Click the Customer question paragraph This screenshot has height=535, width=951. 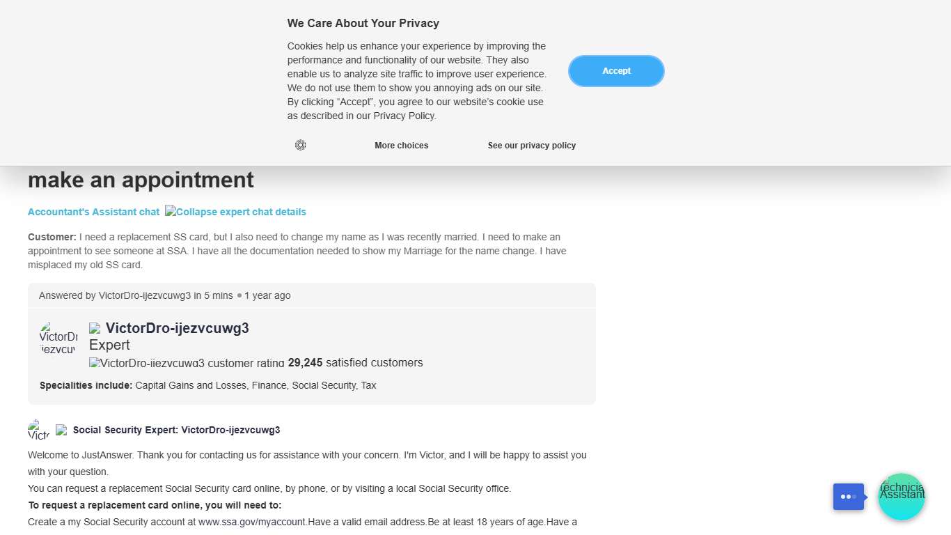[297, 251]
